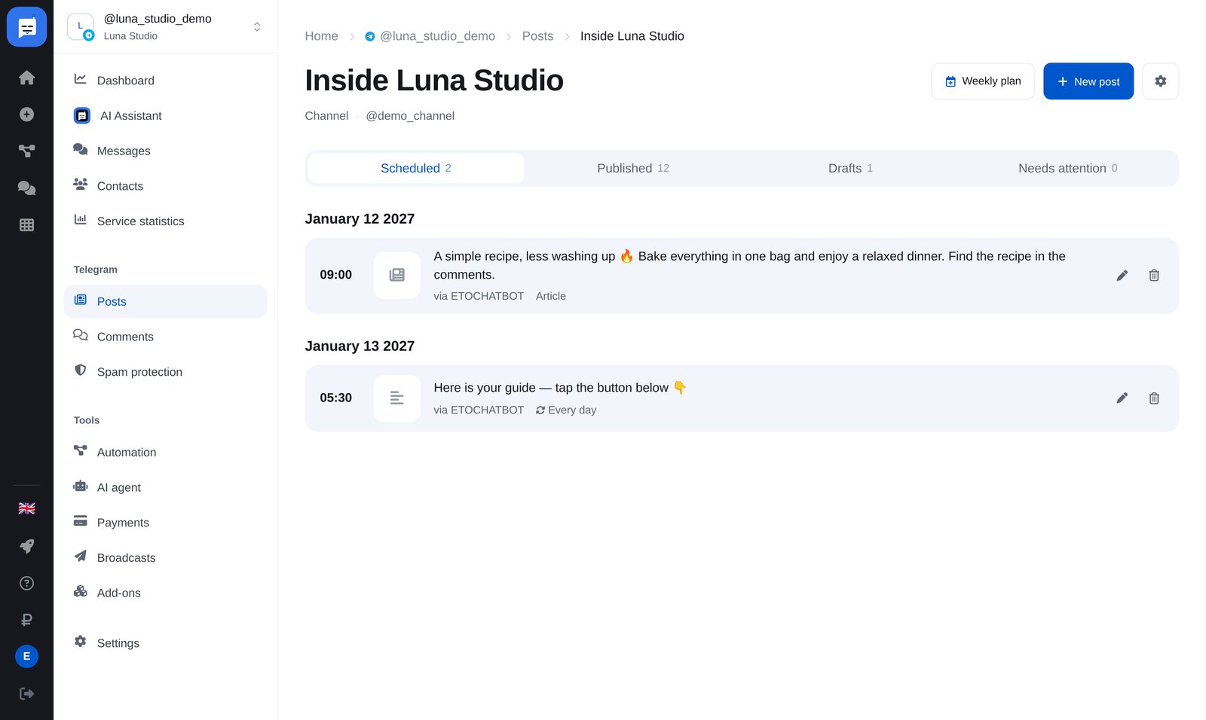
Task: Switch language via UK flag icon
Action: tap(26, 509)
